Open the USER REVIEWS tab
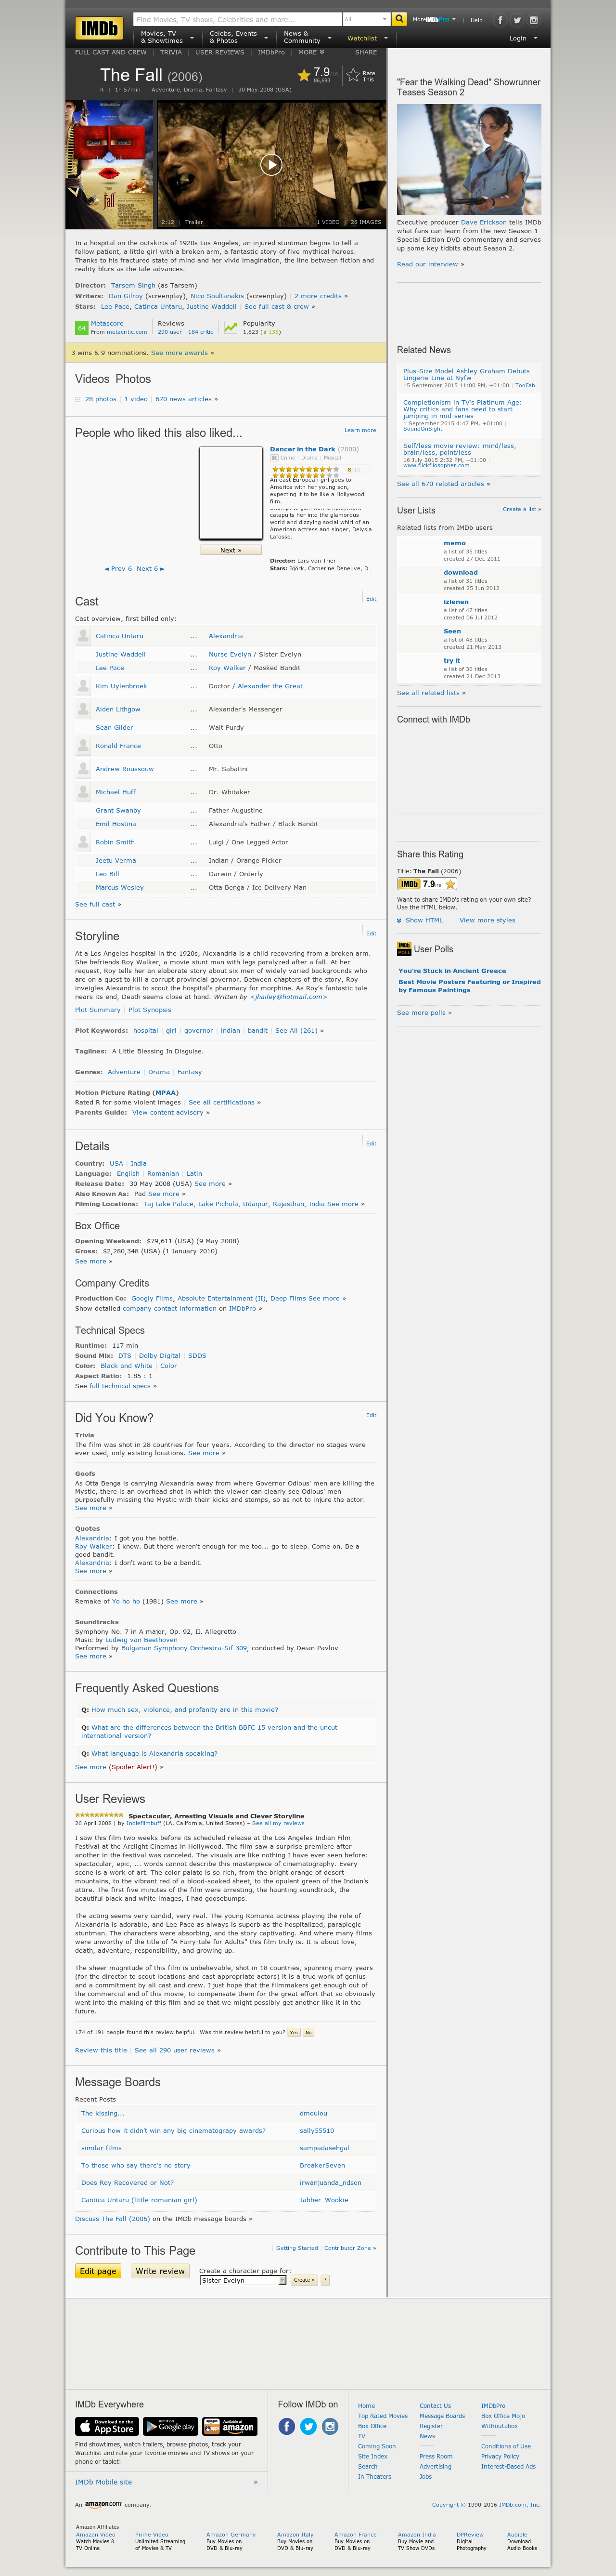Screen dimensions: 616x2576 tap(219, 52)
